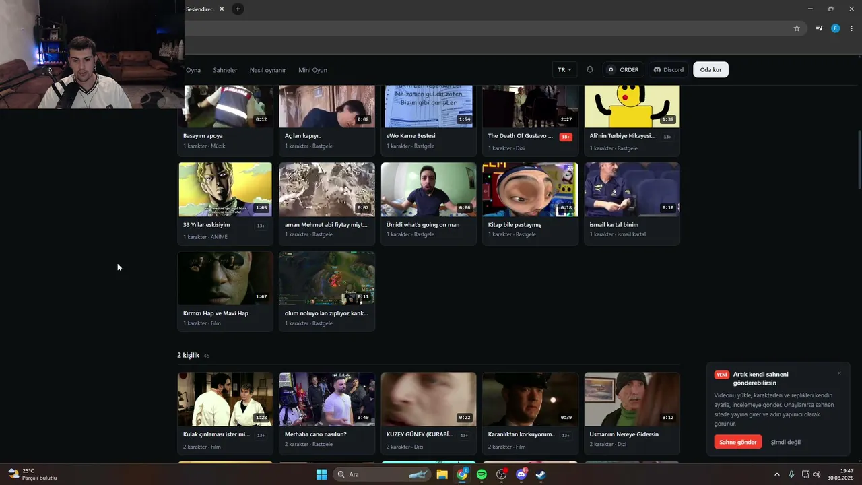Open File Explorer from the taskbar

442,474
